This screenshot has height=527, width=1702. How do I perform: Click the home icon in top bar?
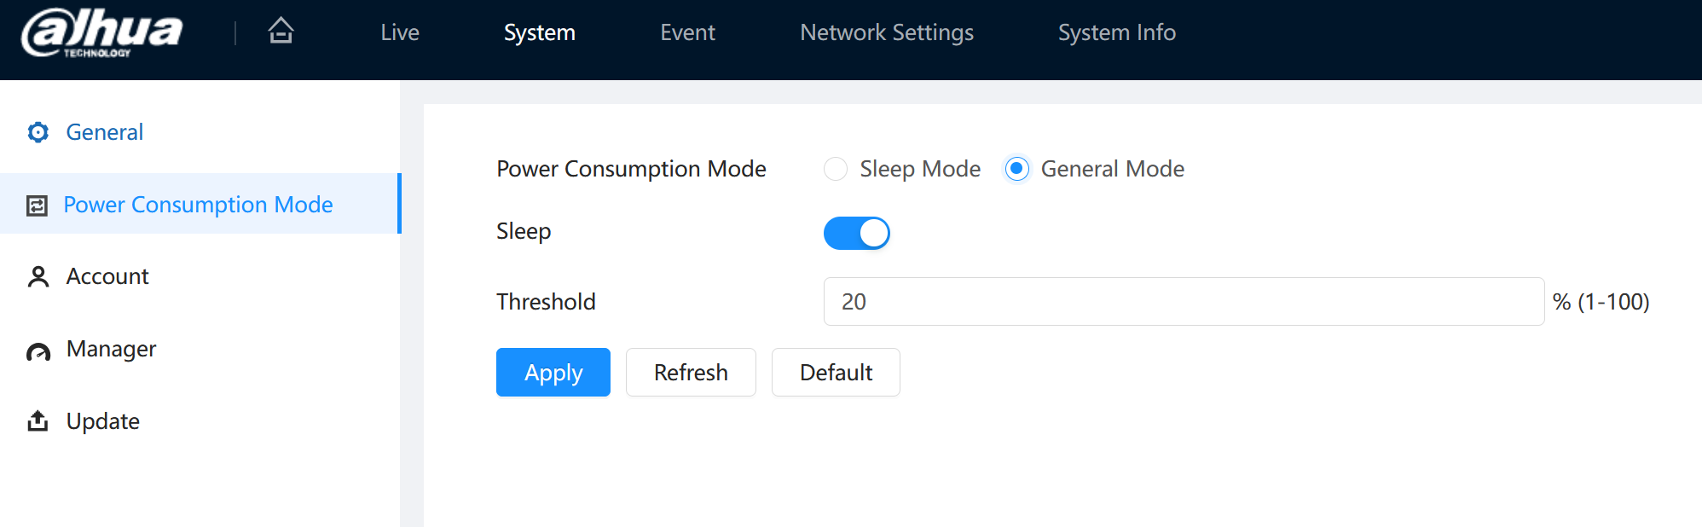pyautogui.click(x=281, y=32)
